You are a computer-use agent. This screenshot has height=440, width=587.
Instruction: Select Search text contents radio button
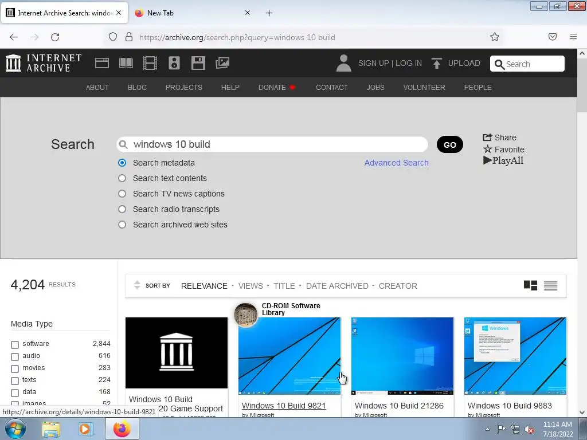coord(122,178)
